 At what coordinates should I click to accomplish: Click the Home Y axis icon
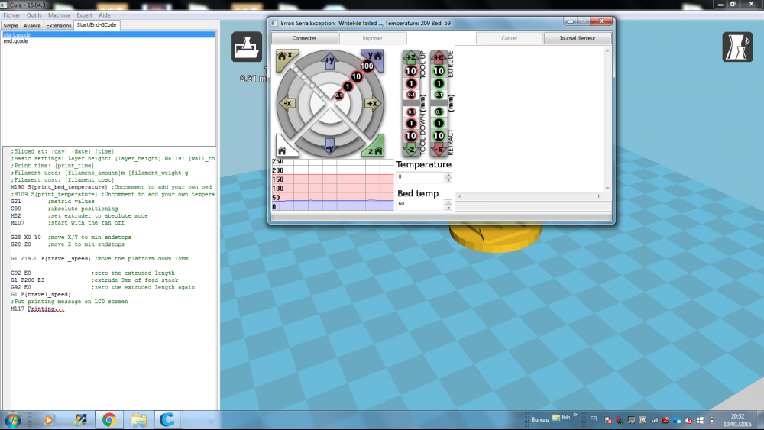pos(374,59)
